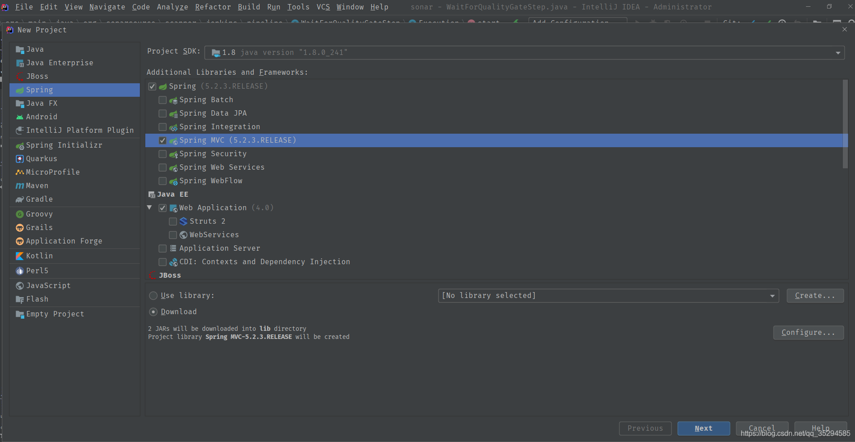Check the Struts 2 checkbox
855x442 pixels.
click(173, 221)
